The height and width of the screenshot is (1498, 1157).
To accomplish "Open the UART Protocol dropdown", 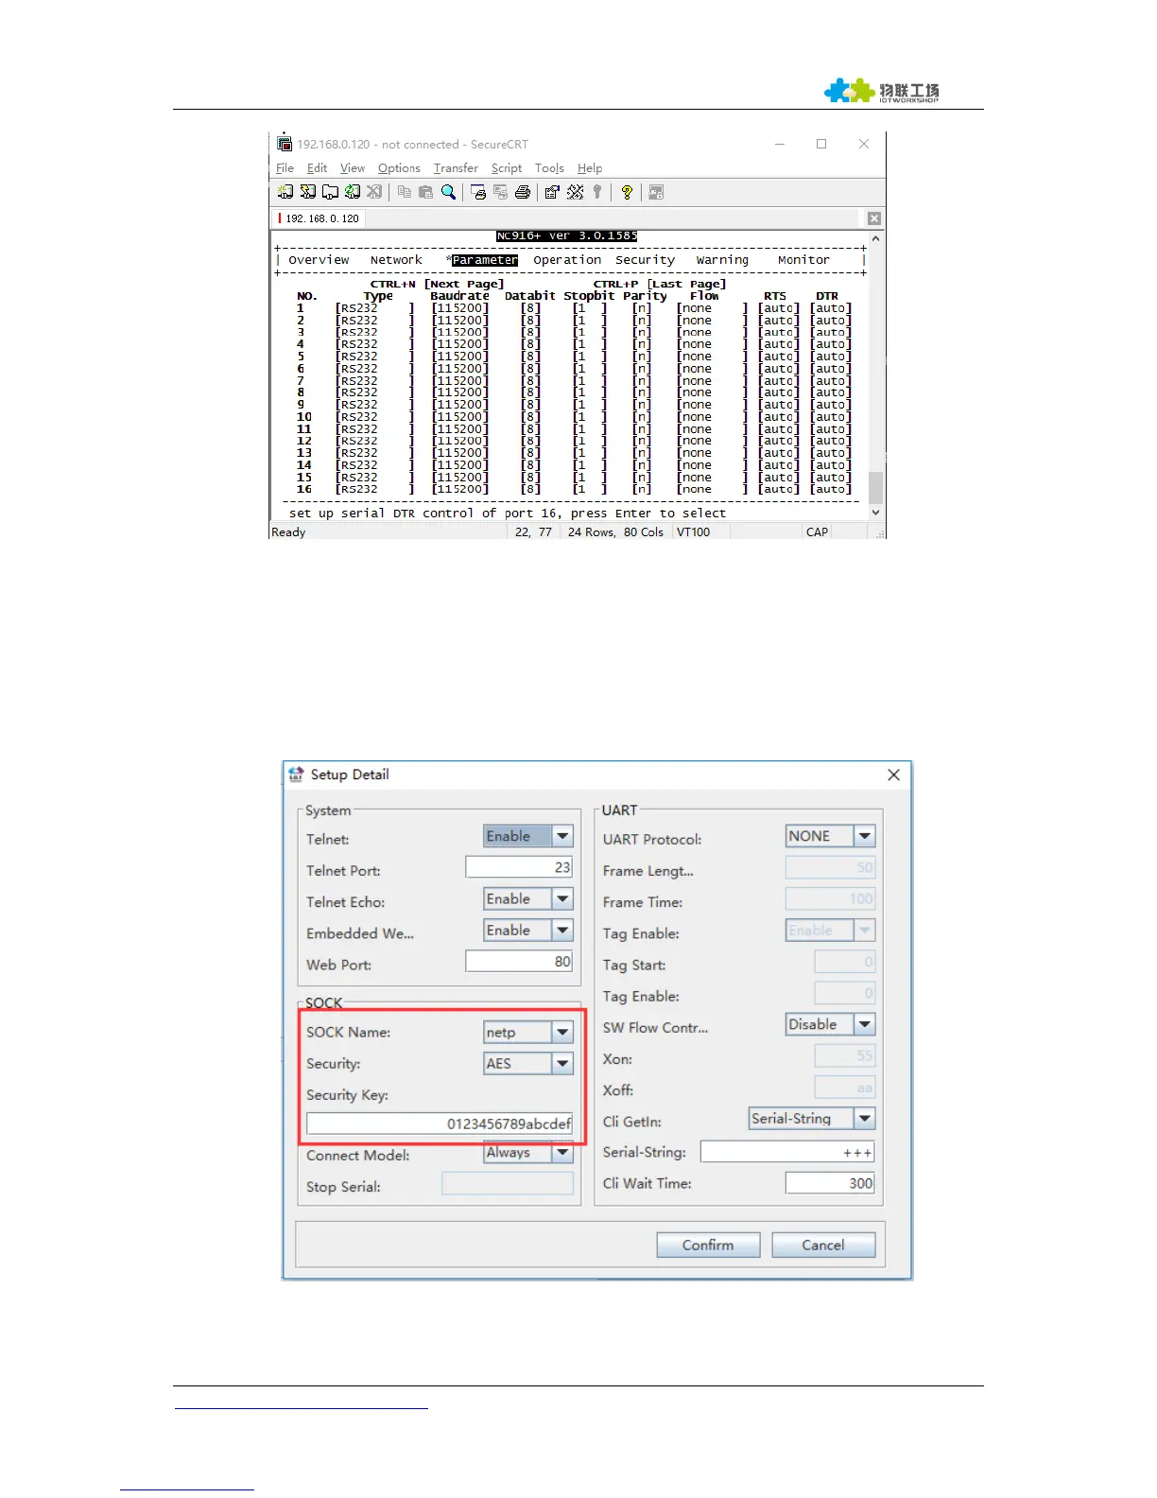I will point(864,836).
